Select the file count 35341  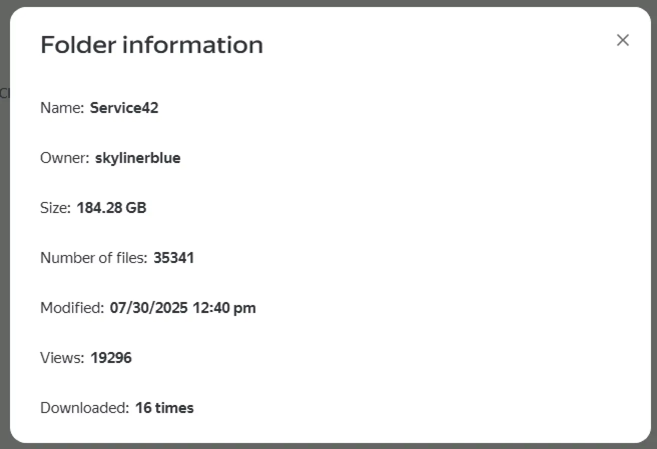[174, 258]
